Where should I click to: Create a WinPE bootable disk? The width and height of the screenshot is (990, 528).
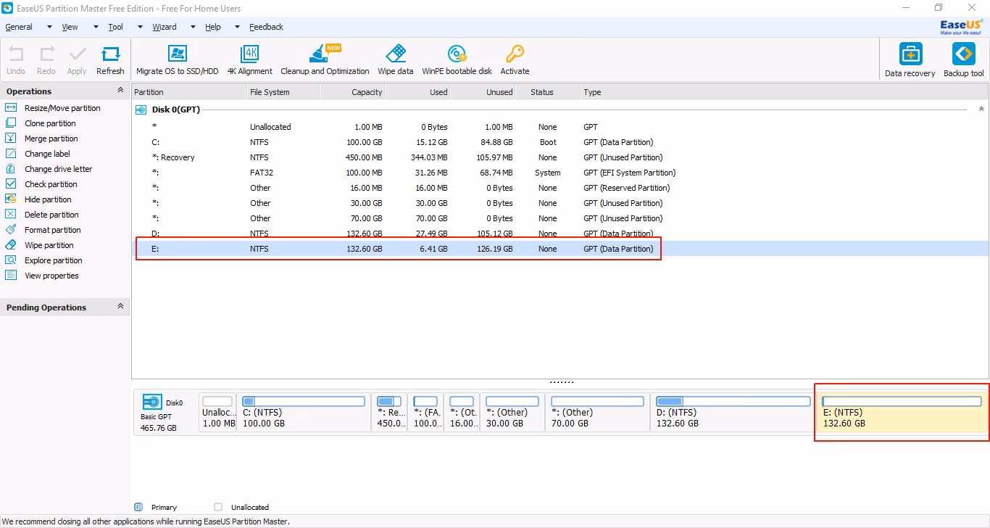coord(457,60)
